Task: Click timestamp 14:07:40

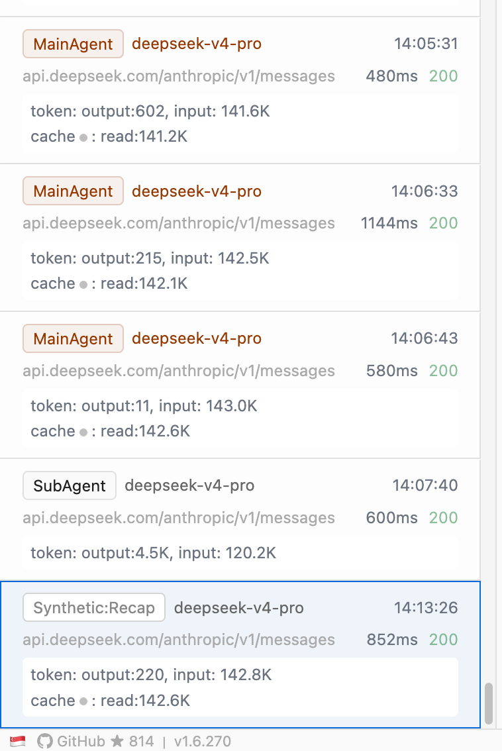Action: click(x=425, y=485)
